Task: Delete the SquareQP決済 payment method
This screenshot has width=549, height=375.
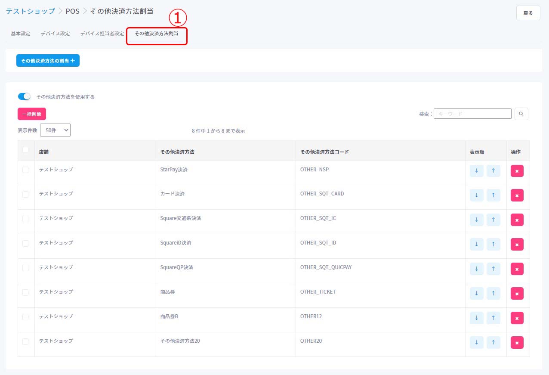Action: click(x=517, y=269)
